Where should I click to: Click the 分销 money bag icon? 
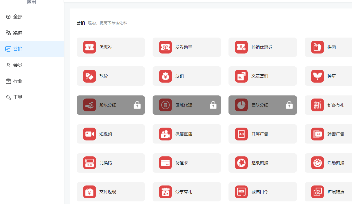[165, 76]
